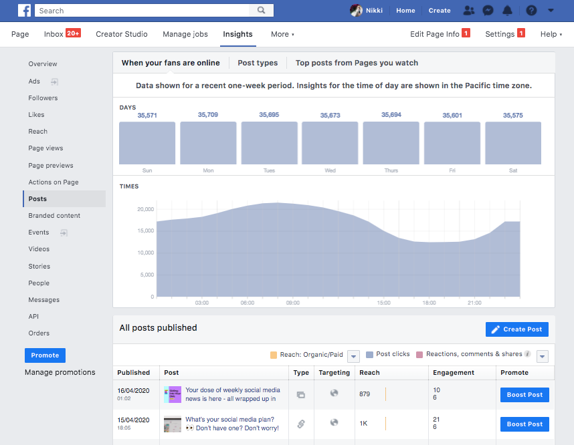
Task: Open Manage promotions link
Action: coord(60,372)
